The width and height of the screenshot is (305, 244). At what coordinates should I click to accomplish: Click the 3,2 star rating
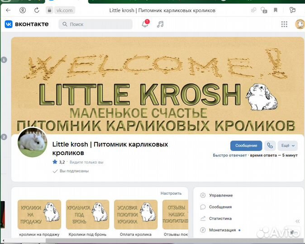[x=59, y=162]
